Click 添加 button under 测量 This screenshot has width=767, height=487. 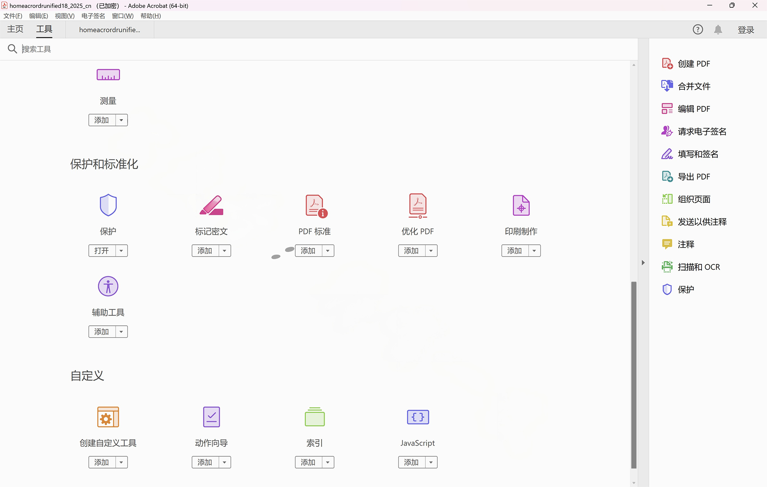[x=102, y=120]
